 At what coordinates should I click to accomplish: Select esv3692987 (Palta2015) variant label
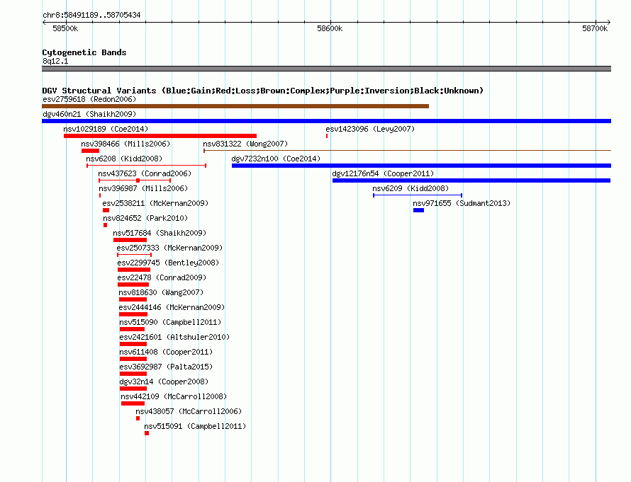coord(166,367)
